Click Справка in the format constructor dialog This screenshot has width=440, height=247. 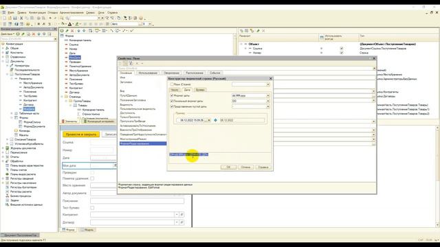[263, 167]
